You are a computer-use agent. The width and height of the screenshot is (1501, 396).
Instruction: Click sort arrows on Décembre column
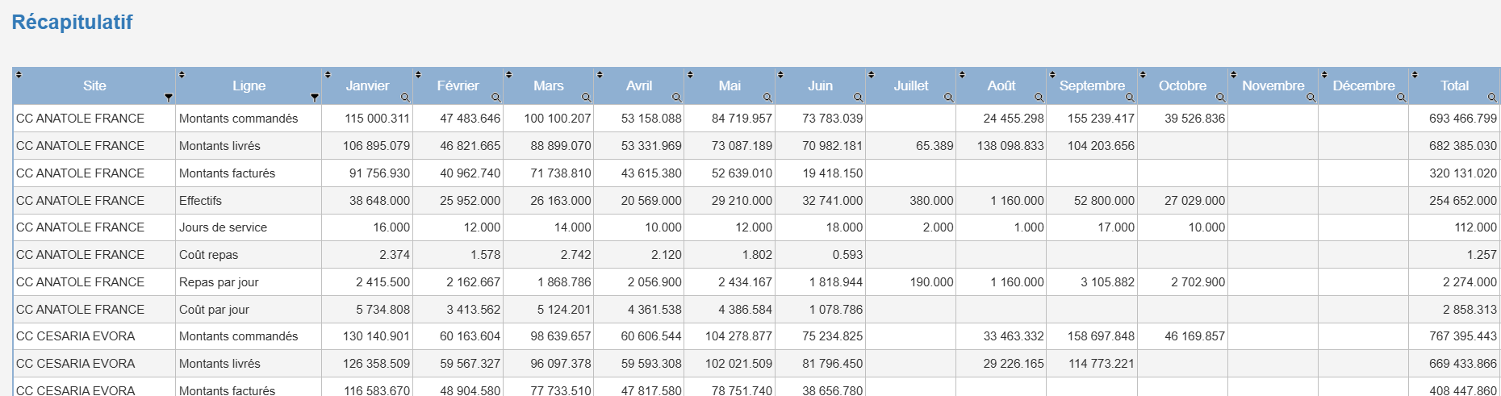1324,75
